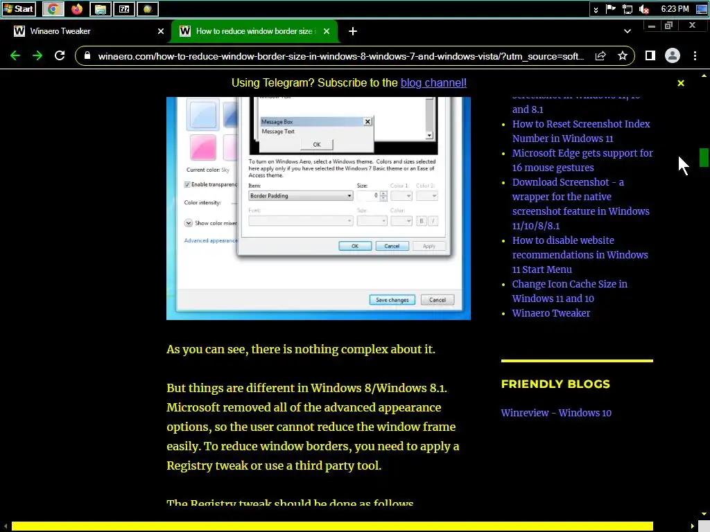Screen dimensions: 710x532
Task: Click the horizontal scrollbar thumb
Action: pyautogui.click(x=332, y=526)
